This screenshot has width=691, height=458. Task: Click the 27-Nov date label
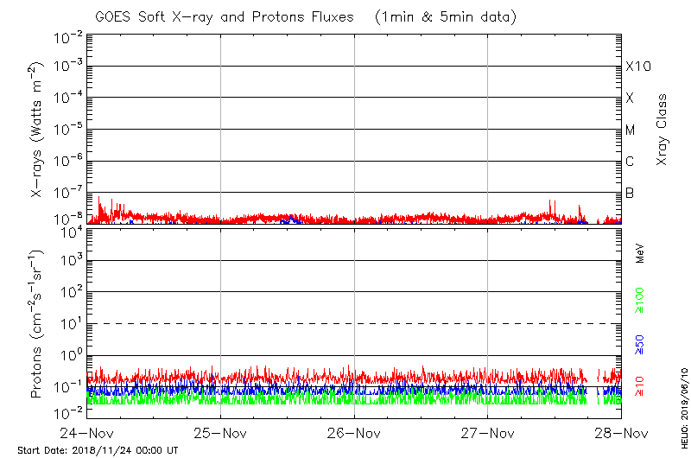pos(488,432)
